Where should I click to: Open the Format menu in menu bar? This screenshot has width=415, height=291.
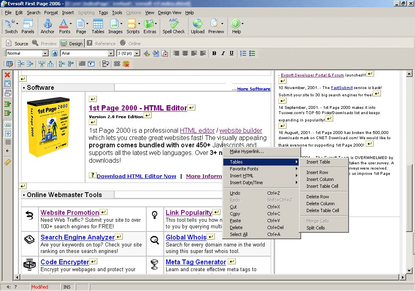(x=51, y=13)
